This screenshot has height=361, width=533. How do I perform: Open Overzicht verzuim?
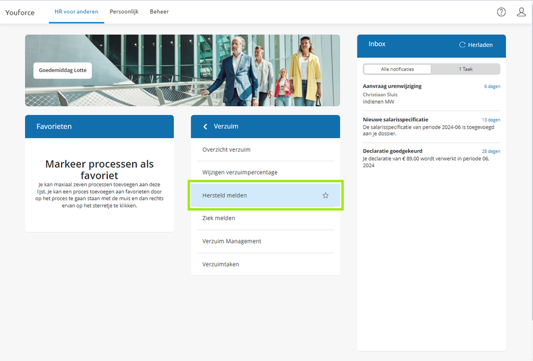pyautogui.click(x=266, y=150)
